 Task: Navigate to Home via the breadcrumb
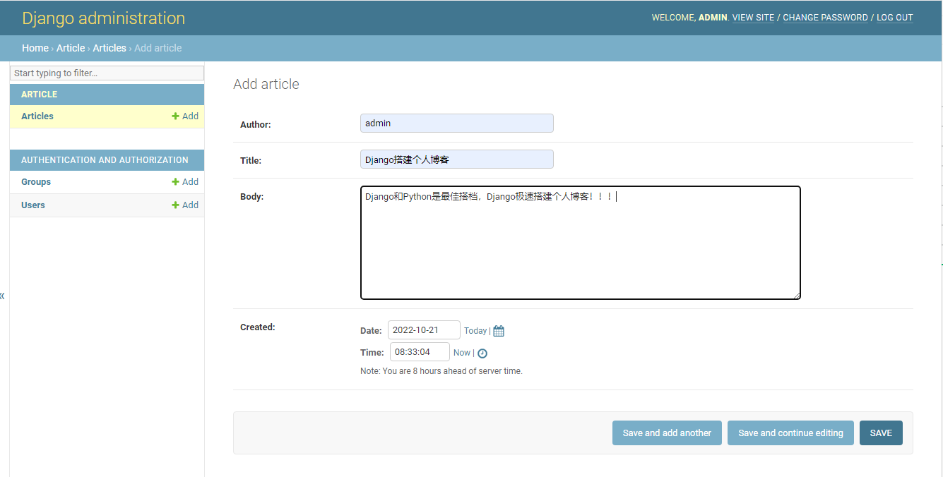tap(35, 47)
